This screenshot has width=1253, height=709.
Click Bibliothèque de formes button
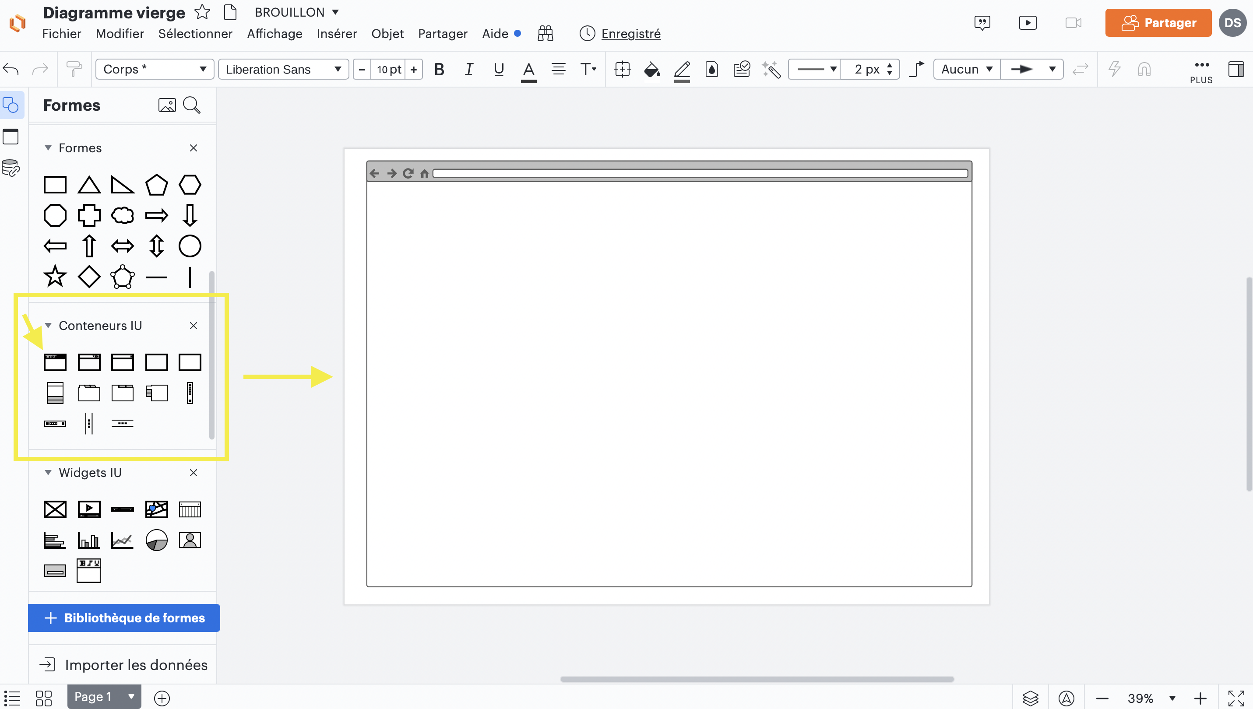(x=124, y=618)
